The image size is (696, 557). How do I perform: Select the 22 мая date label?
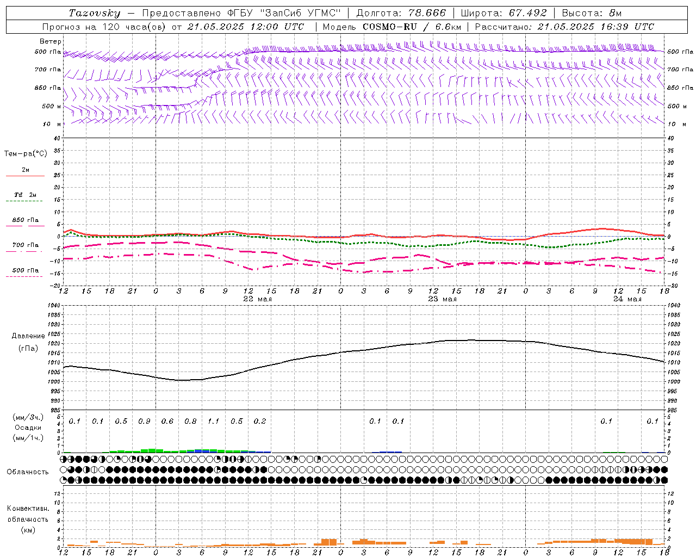pyautogui.click(x=258, y=299)
